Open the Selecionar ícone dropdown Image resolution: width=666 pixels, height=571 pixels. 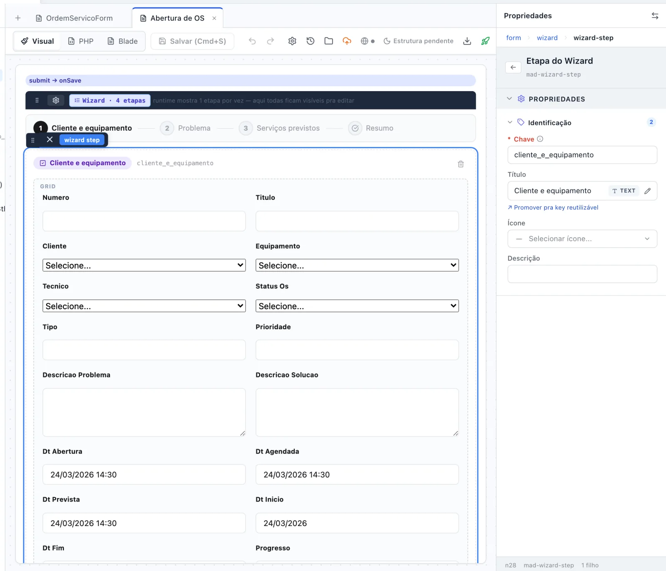pos(582,239)
